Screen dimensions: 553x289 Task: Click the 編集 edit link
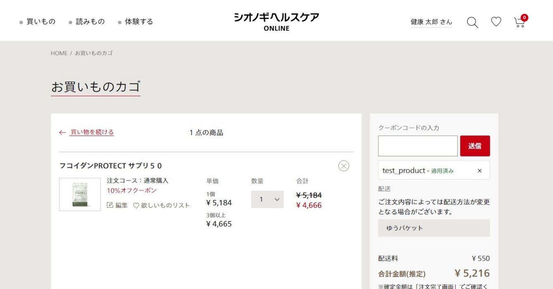point(117,205)
